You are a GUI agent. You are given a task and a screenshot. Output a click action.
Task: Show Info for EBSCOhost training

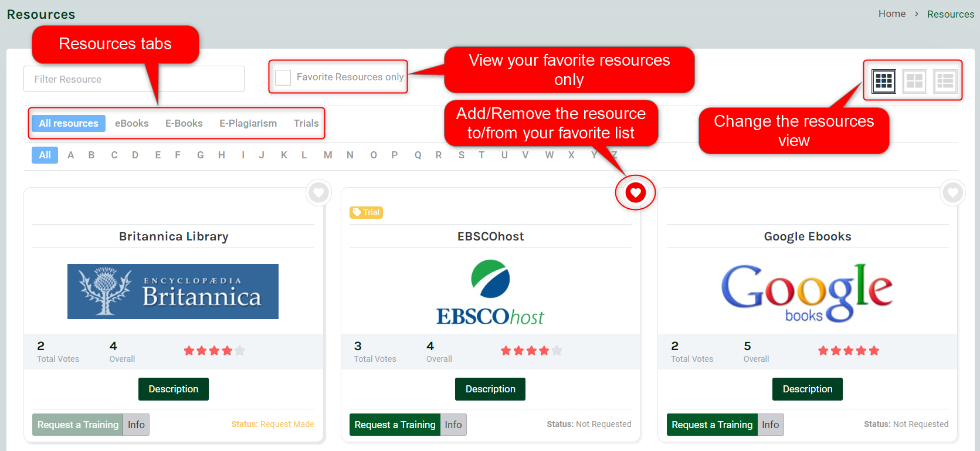453,425
